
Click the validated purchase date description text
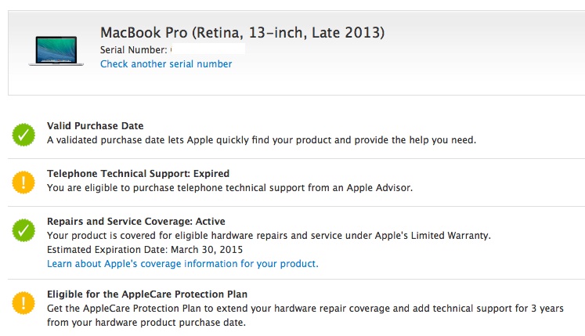(x=262, y=140)
